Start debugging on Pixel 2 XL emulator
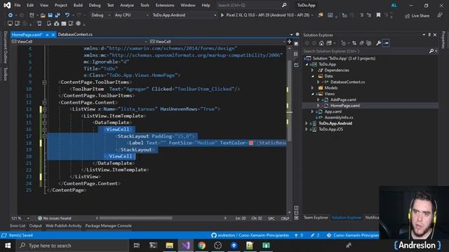The width and height of the screenshot is (449, 252). [265, 15]
